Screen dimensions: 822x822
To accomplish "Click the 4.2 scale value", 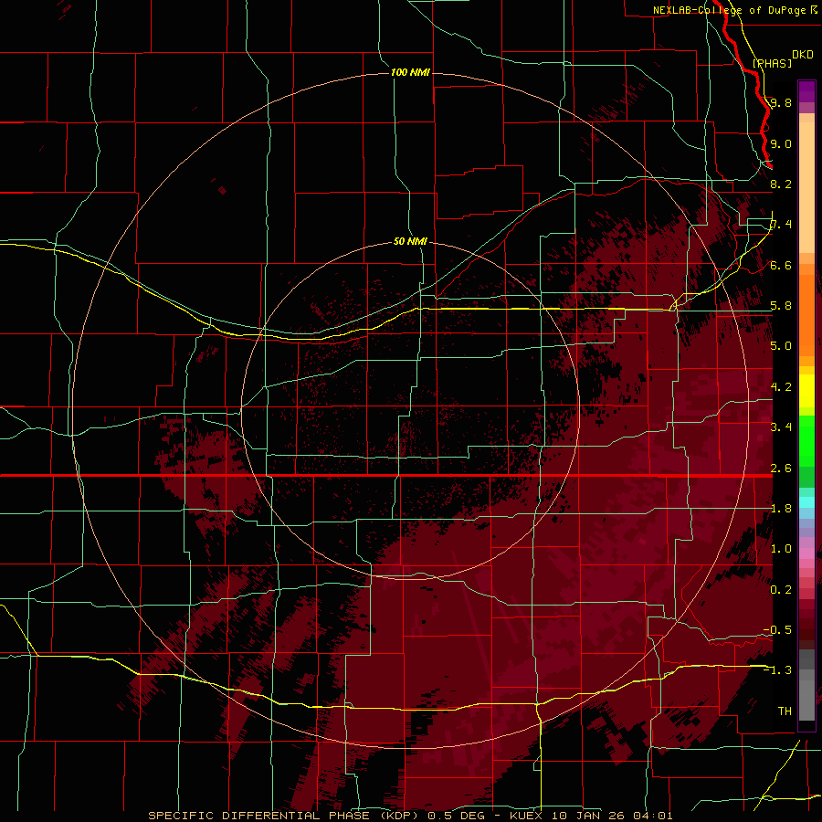I will (781, 387).
